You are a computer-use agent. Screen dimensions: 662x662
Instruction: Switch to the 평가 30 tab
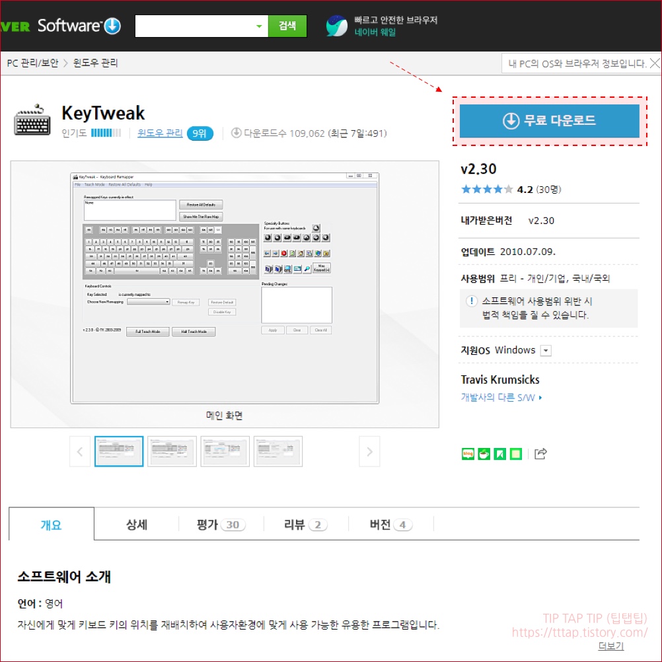(x=221, y=525)
